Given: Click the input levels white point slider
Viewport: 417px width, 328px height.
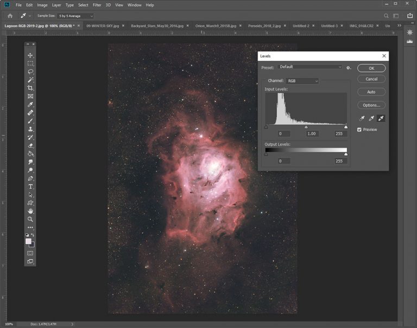Looking at the screenshot, I should [346, 127].
